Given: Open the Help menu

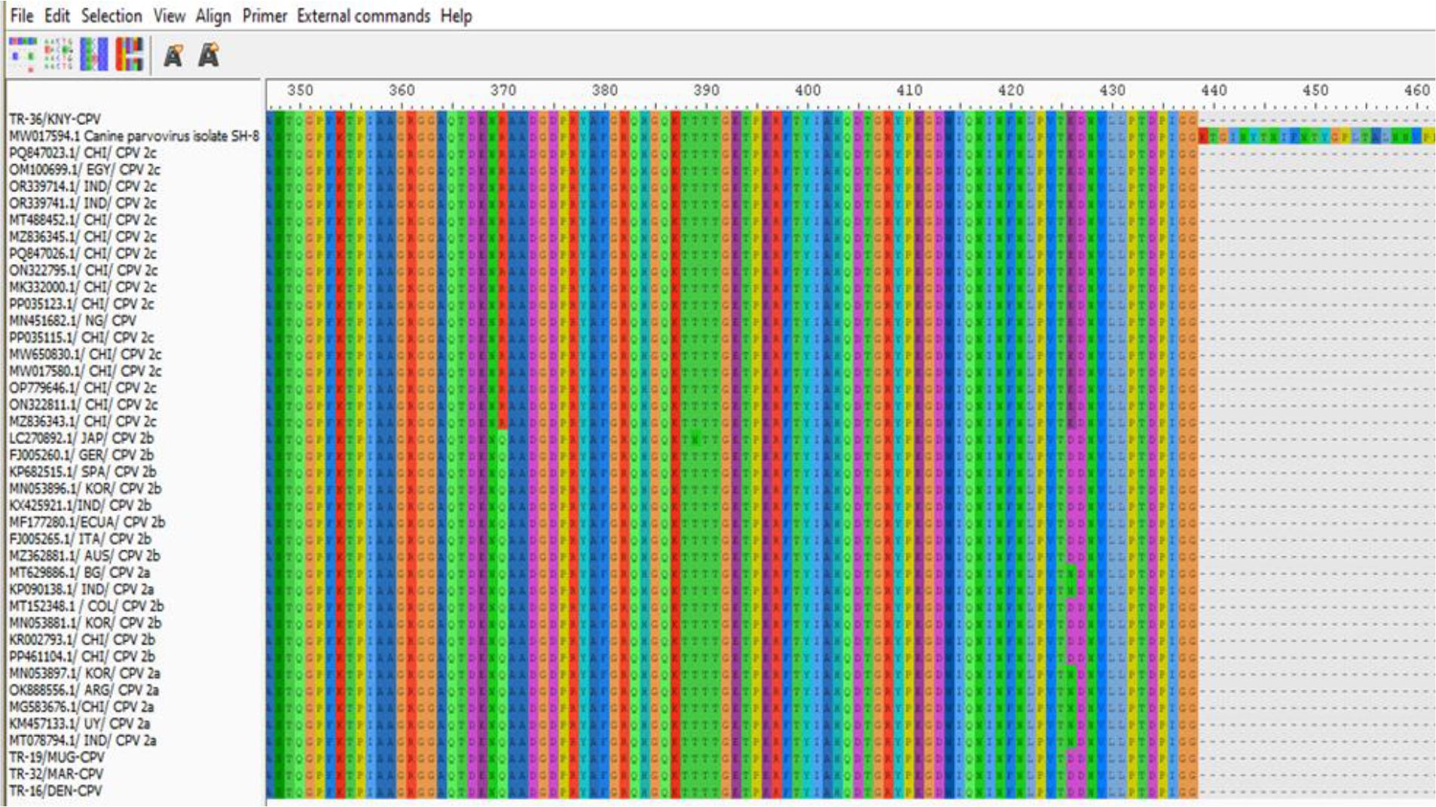Looking at the screenshot, I should pyautogui.click(x=456, y=16).
